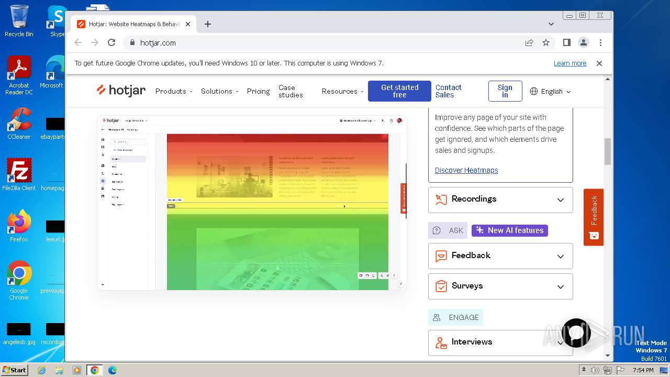
Task: Open the chat widget bubble
Action: [576, 333]
